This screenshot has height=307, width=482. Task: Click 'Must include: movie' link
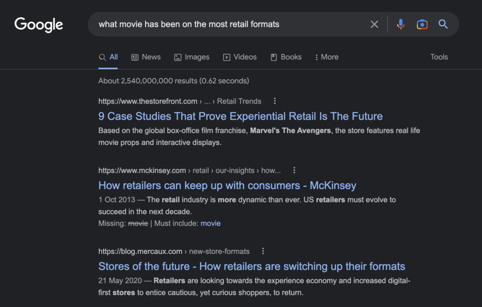tap(210, 223)
